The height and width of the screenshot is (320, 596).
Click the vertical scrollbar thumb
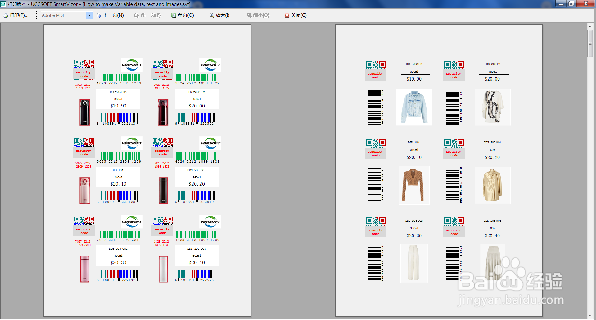(x=590, y=43)
